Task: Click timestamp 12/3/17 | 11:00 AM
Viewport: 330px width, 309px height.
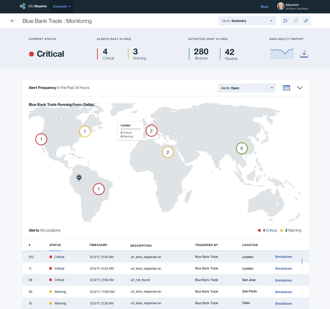Action: coord(102,292)
